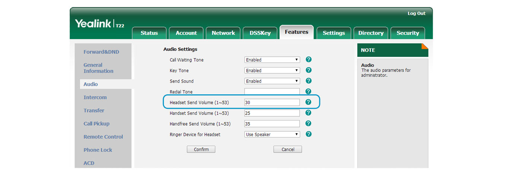This screenshot has width=509, height=176.
Task: Click help icon next to Redial Tone
Action: click(x=308, y=91)
